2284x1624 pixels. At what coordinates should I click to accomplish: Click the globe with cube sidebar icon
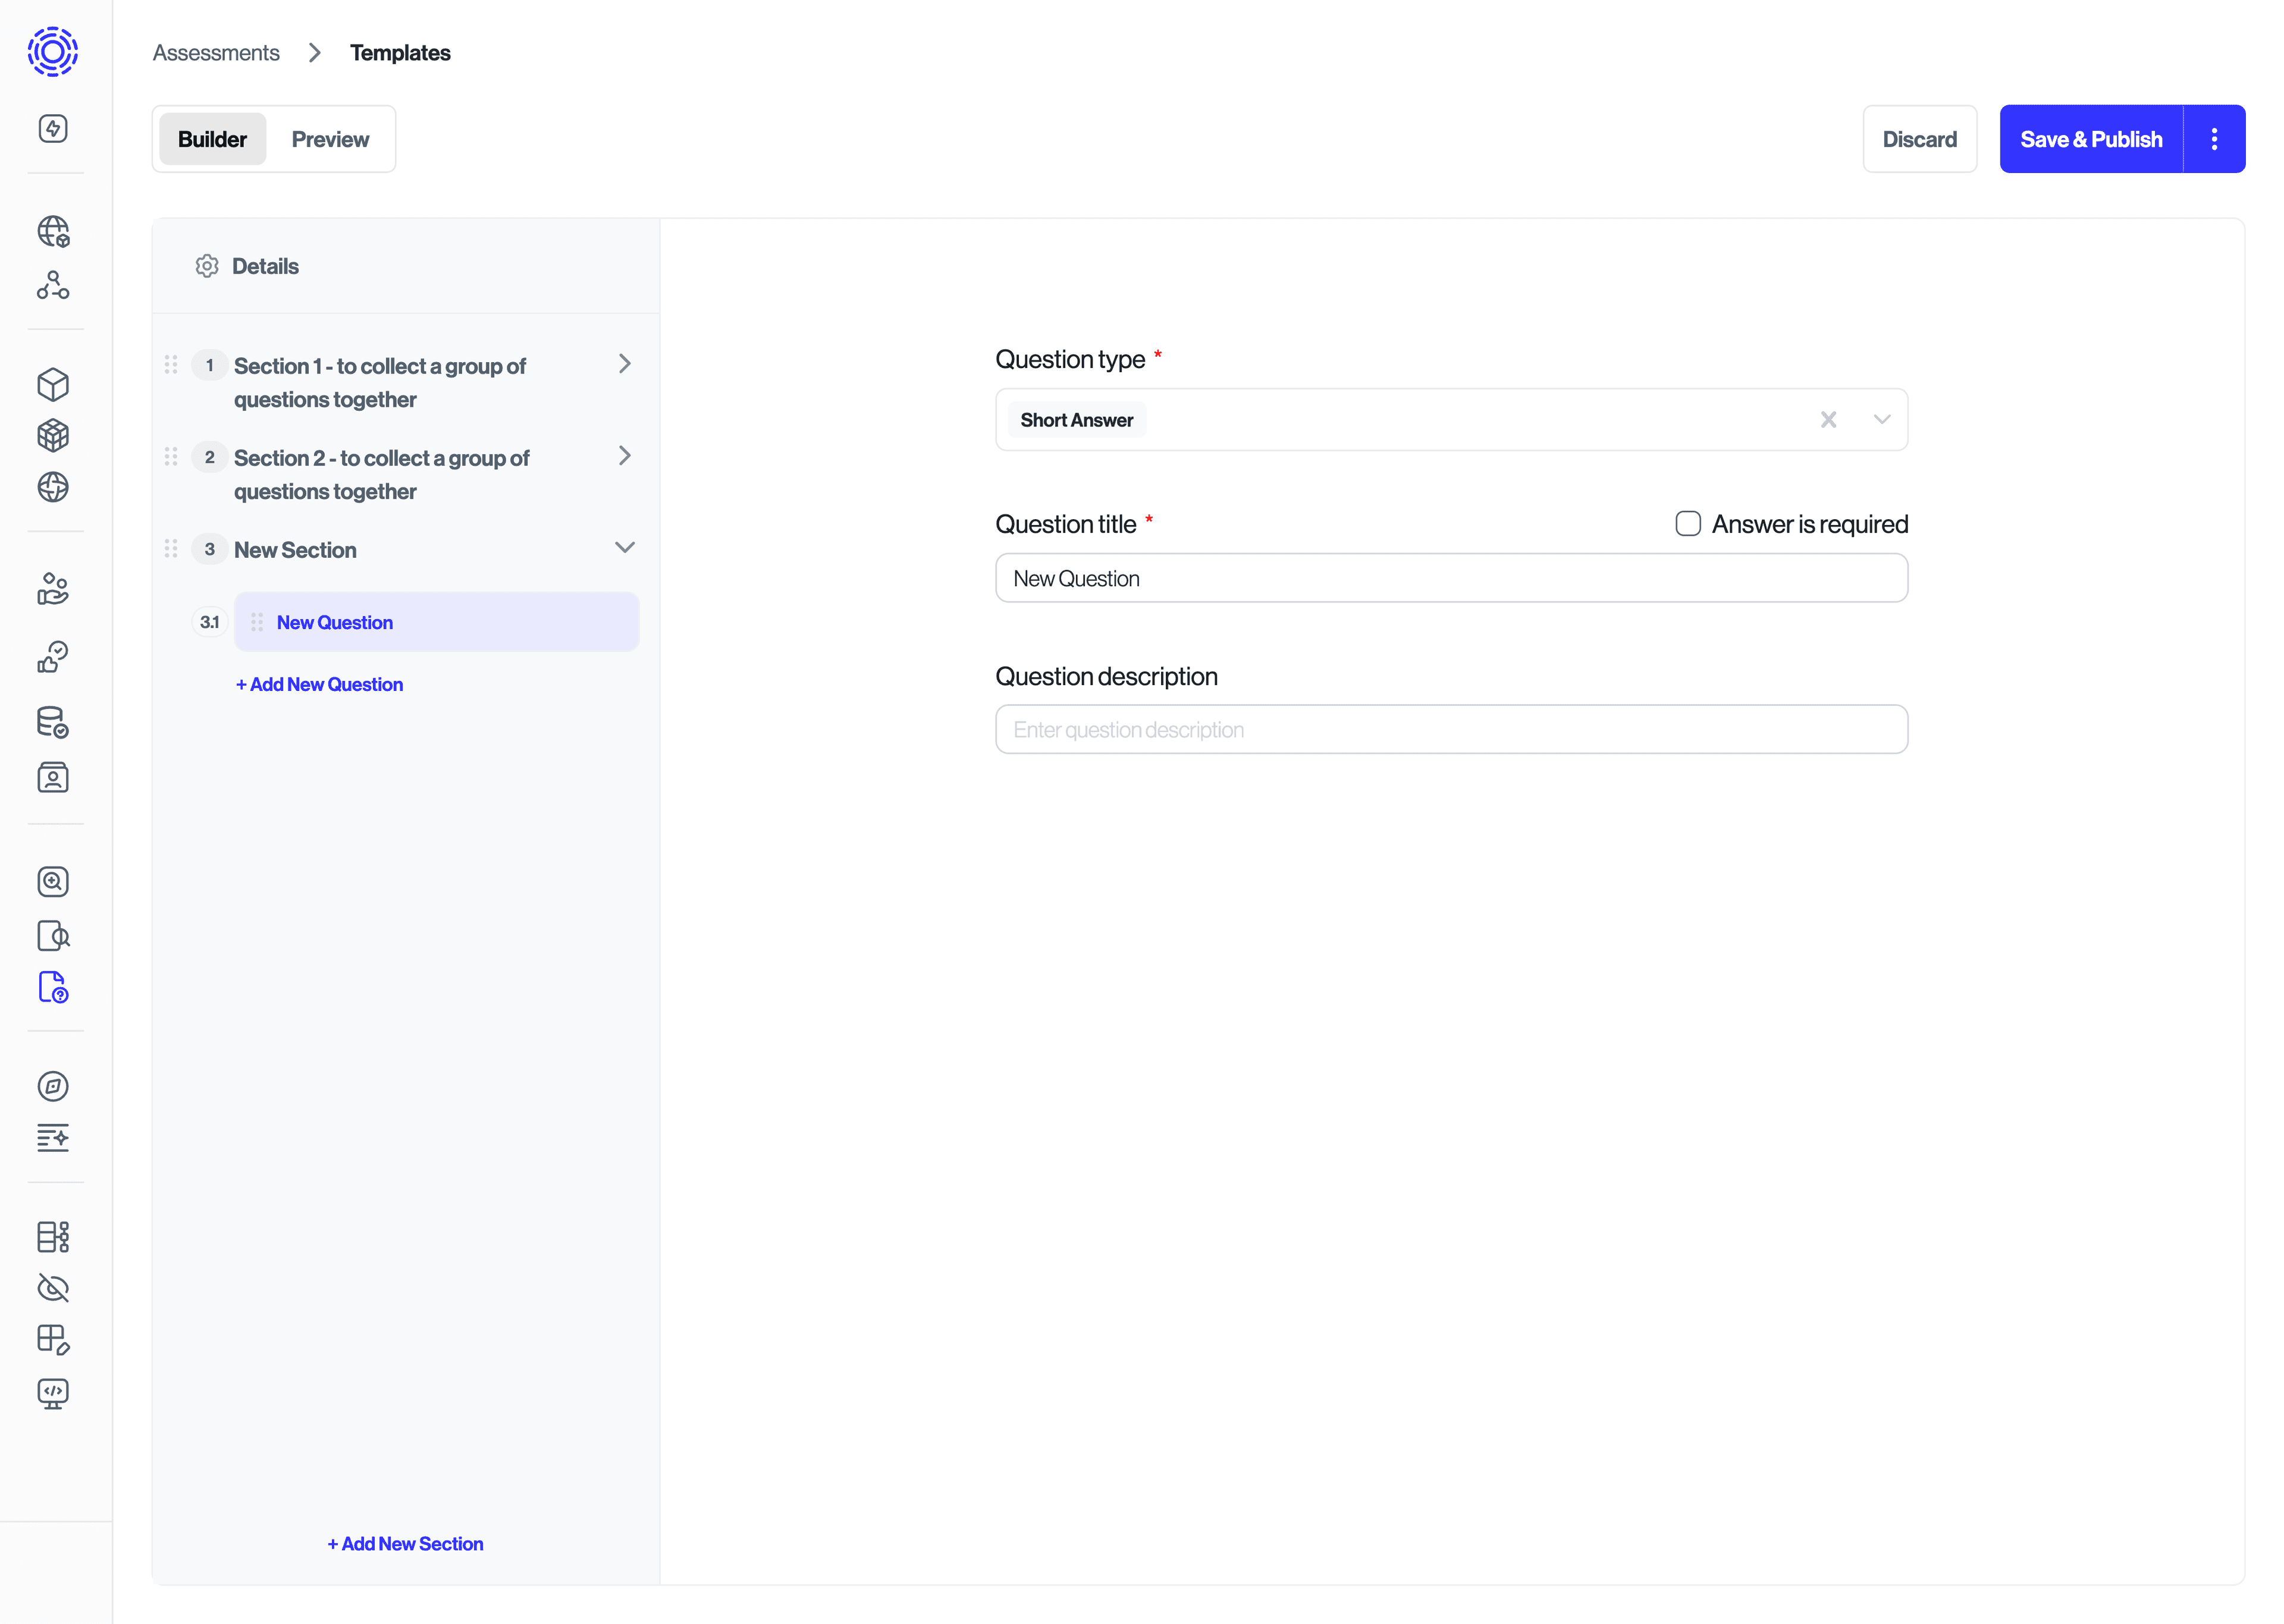tap(54, 231)
